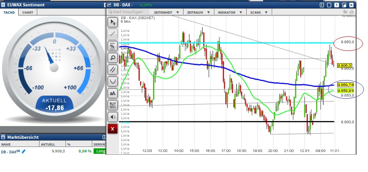Click the yellow 9.906,0 price label
368x172 pixels.
pos(344,66)
